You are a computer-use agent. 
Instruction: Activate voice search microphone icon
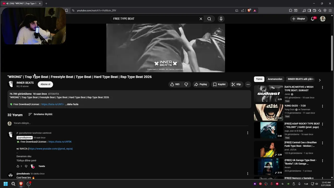[221, 19]
